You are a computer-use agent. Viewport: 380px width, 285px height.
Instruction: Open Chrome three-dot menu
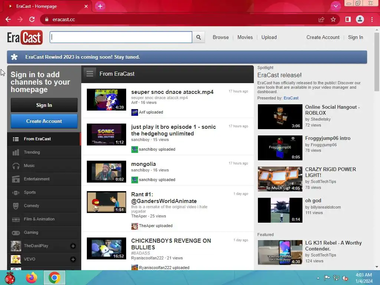pyautogui.click(x=372, y=19)
